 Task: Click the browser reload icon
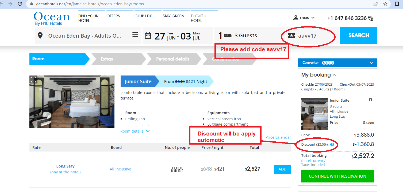[x=20, y=4]
